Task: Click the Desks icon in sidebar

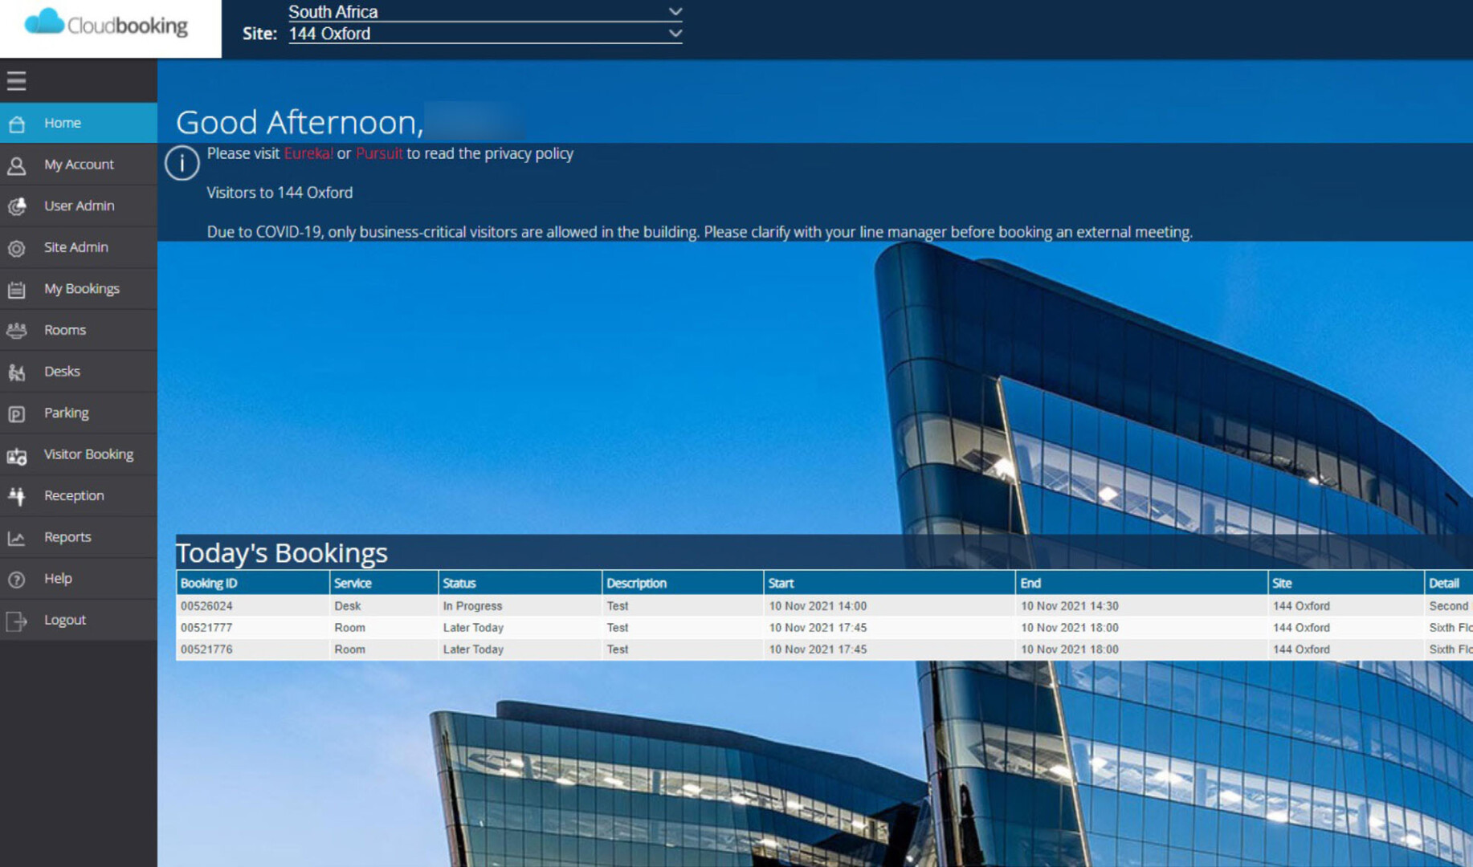Action: coord(16,372)
